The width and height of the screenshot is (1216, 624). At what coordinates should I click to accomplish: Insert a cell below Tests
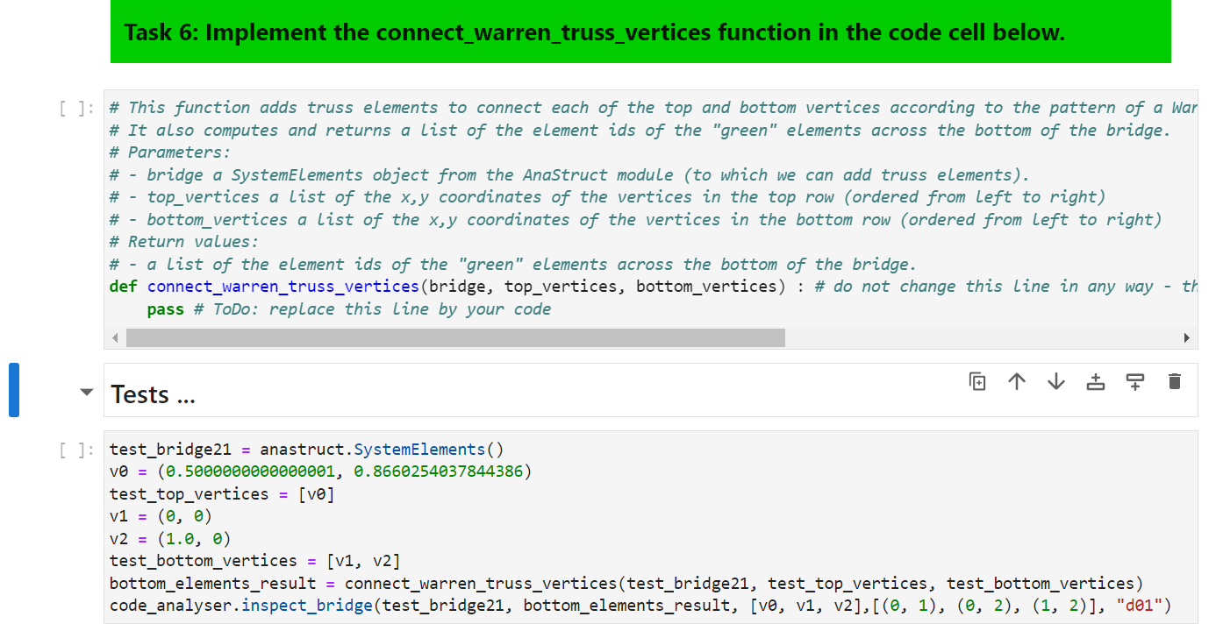click(1134, 381)
